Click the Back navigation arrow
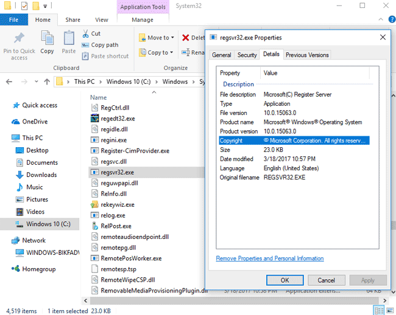Screen dimensions: 396x315 [9, 81]
